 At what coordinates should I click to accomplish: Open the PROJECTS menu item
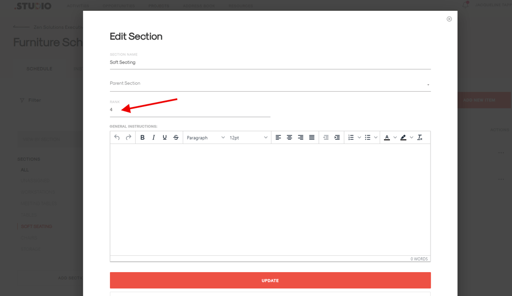[159, 6]
